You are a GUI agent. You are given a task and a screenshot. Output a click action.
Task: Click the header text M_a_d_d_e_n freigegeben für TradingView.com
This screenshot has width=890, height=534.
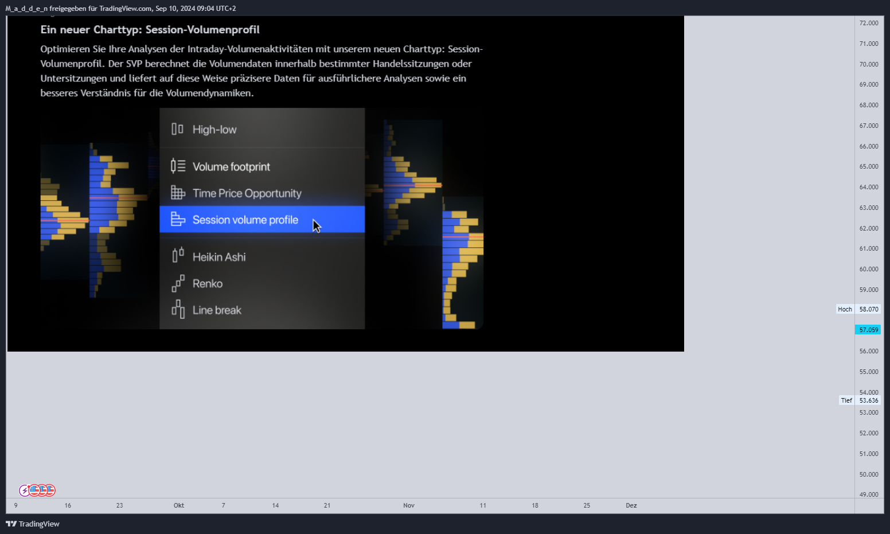79,9
